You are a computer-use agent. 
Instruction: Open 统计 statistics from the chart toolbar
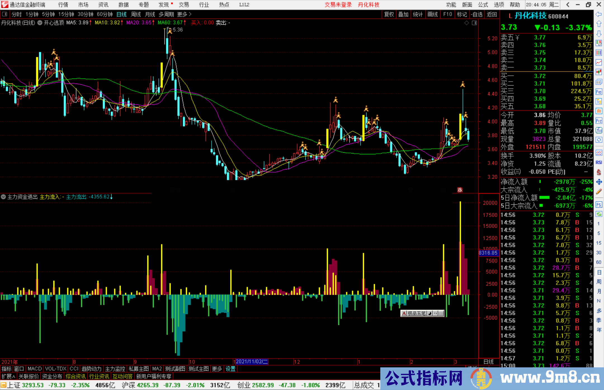(x=418, y=14)
